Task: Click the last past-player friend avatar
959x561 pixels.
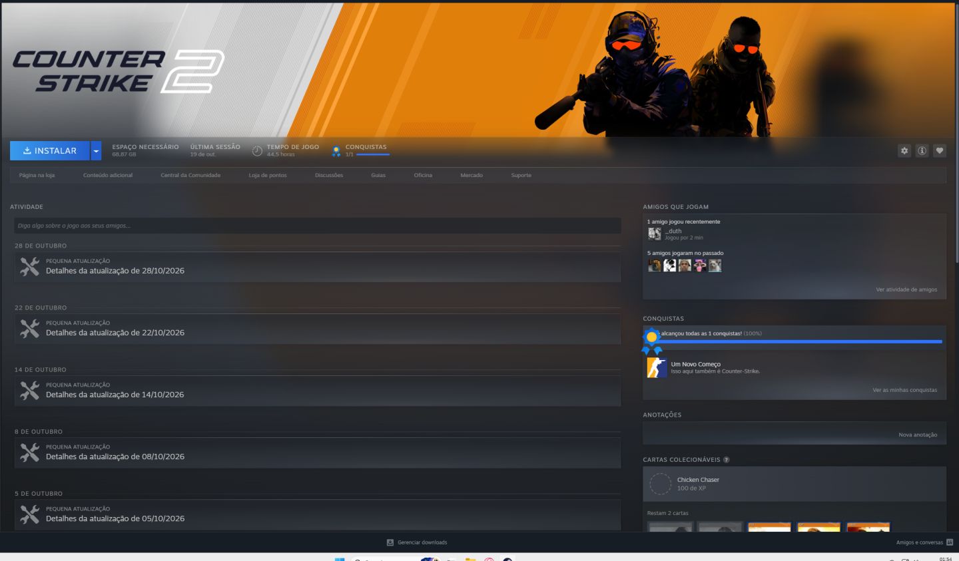Action: [x=715, y=266]
